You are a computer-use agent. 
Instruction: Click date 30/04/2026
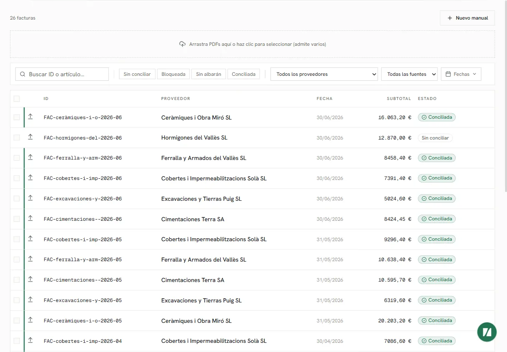(330, 341)
